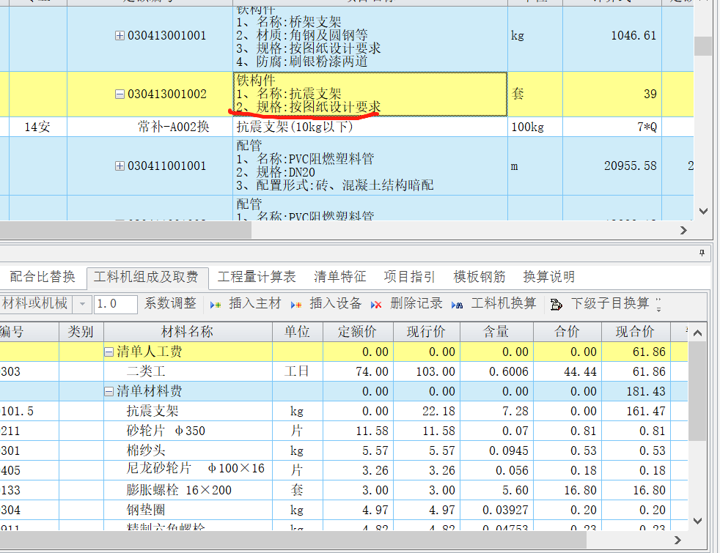Click the 现行价 column header

pos(426,332)
